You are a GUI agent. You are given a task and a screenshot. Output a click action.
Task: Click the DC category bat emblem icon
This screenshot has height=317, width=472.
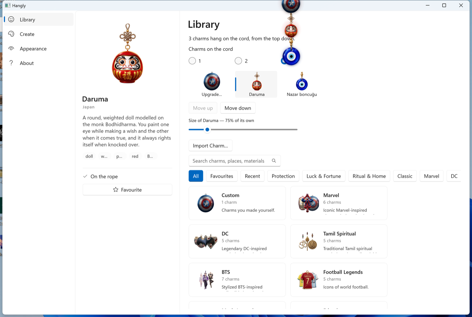[x=206, y=241]
